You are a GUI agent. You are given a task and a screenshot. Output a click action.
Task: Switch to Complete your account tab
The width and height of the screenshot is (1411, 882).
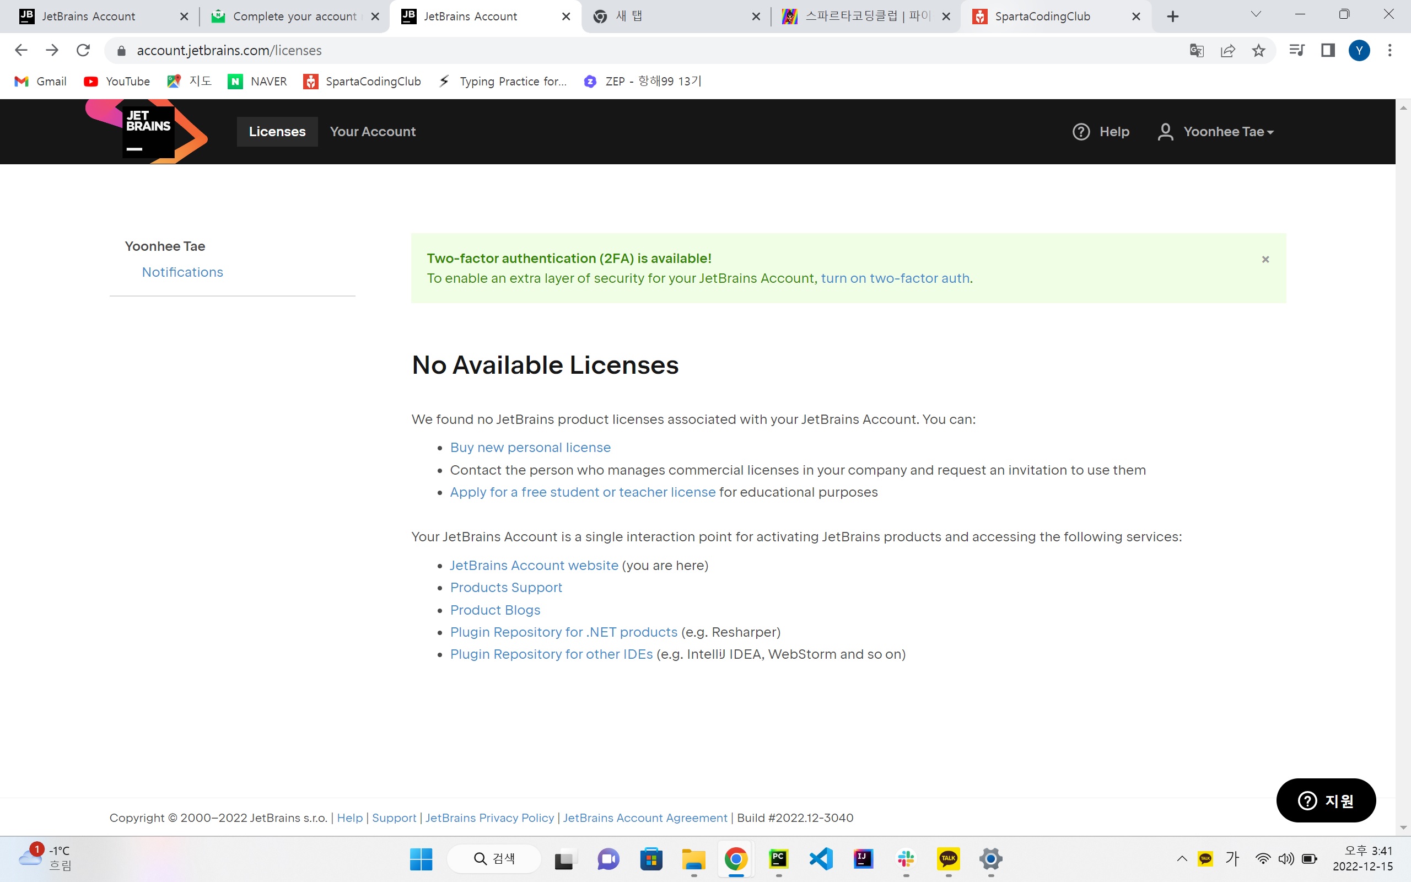[x=295, y=17]
